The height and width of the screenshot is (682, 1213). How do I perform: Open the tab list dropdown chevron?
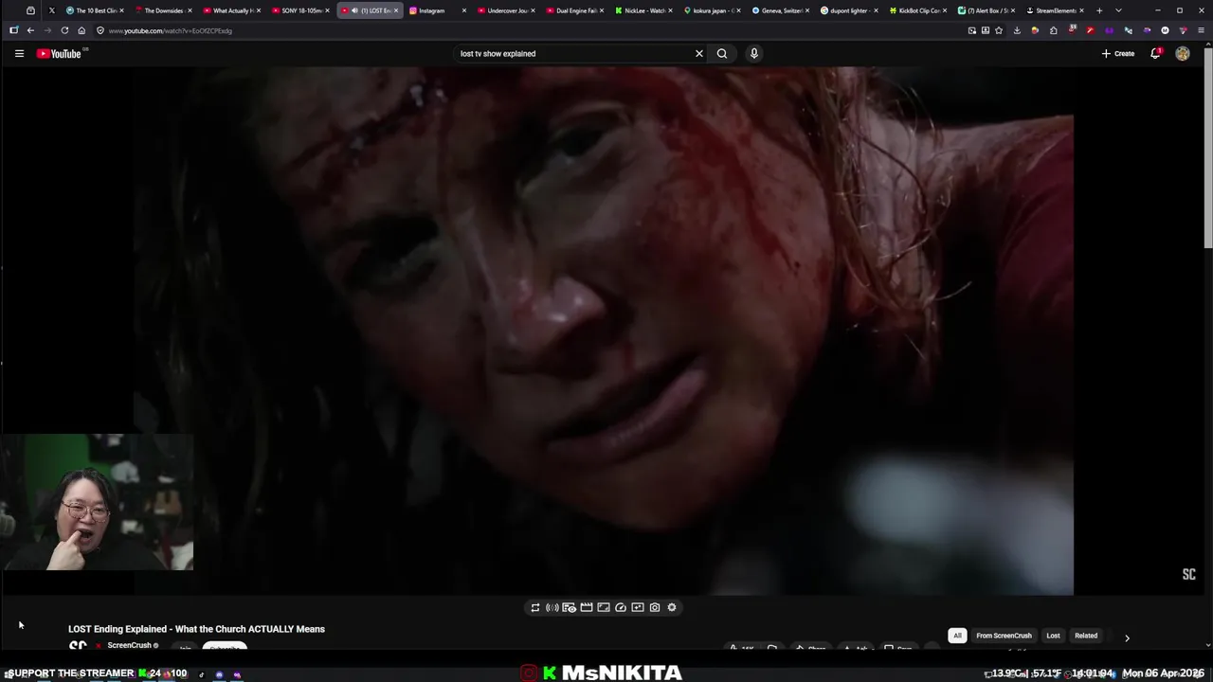click(x=1118, y=10)
